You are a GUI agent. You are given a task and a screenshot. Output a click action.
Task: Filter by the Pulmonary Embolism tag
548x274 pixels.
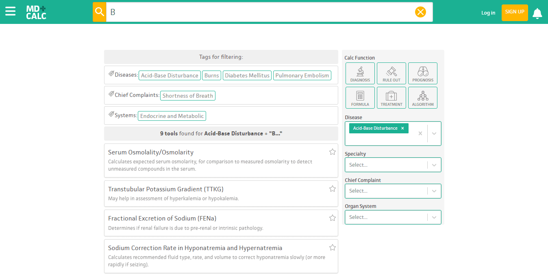(302, 75)
